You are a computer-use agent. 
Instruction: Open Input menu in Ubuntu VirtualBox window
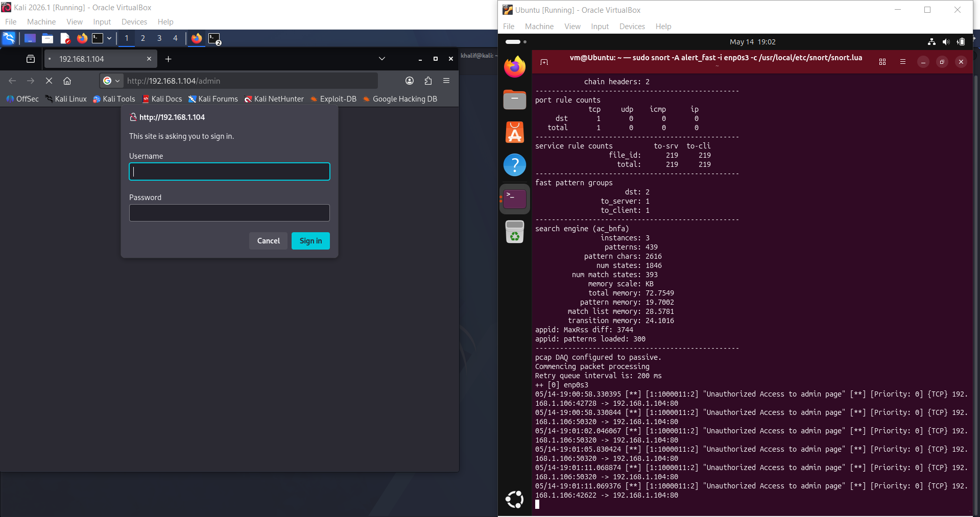point(600,27)
